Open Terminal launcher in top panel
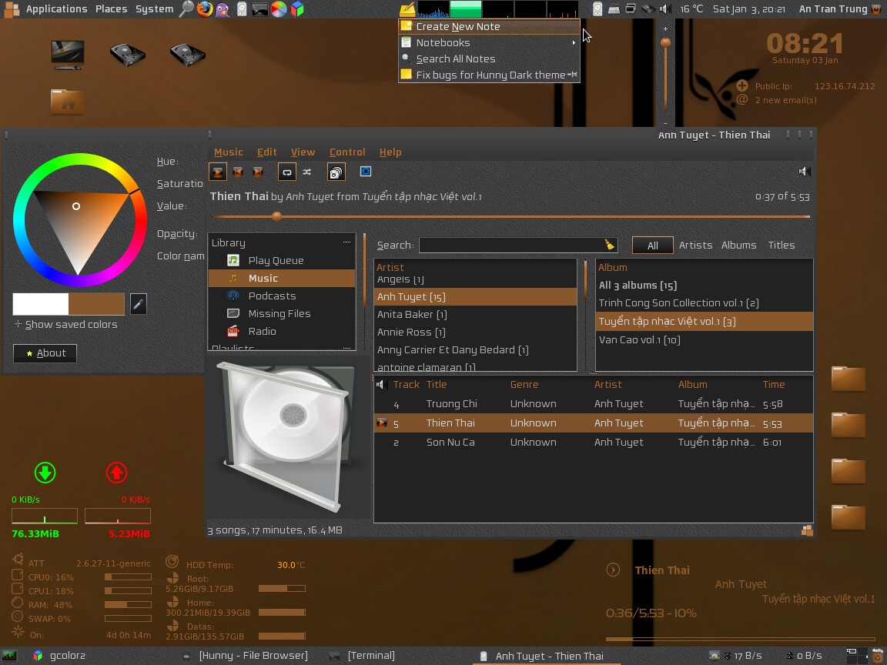 coord(260,9)
